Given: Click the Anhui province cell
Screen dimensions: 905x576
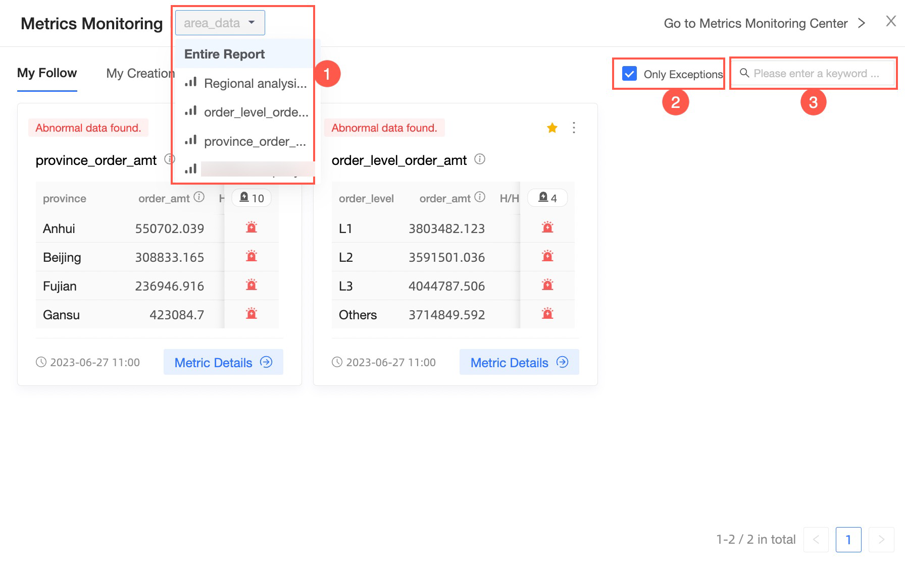Looking at the screenshot, I should click(59, 228).
